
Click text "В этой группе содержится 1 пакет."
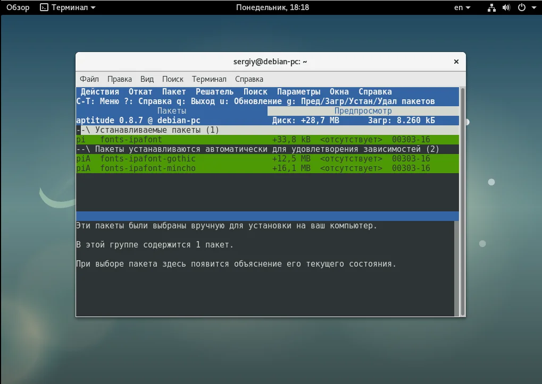pos(154,245)
